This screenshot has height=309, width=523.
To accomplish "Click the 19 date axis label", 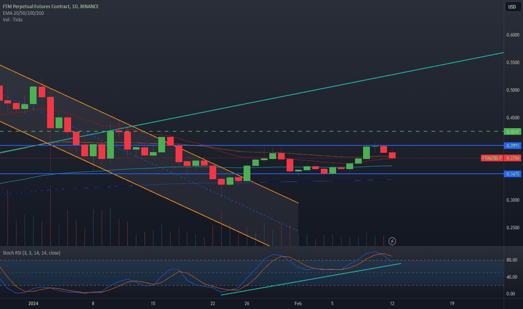I will coord(452,303).
